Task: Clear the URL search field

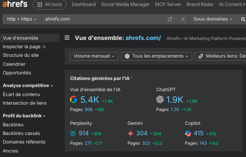Action: point(183,19)
